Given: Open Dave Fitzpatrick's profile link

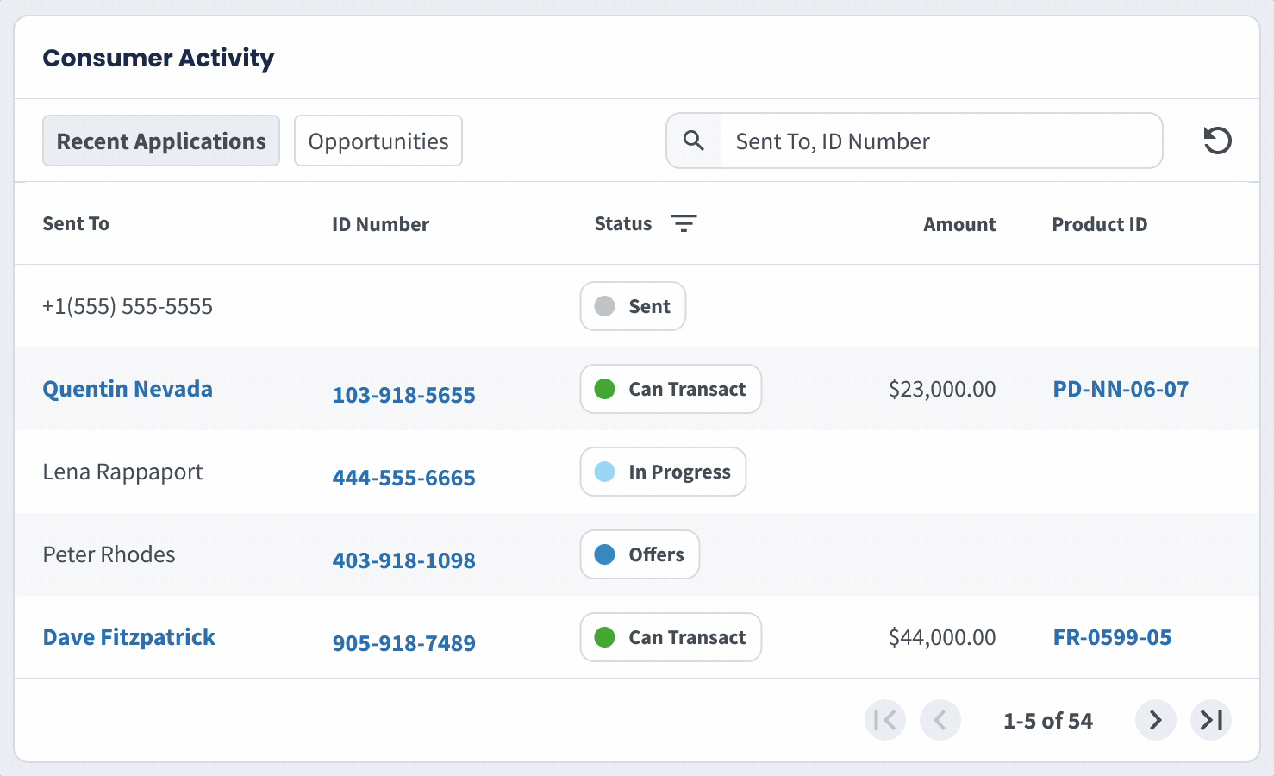Looking at the screenshot, I should (129, 637).
